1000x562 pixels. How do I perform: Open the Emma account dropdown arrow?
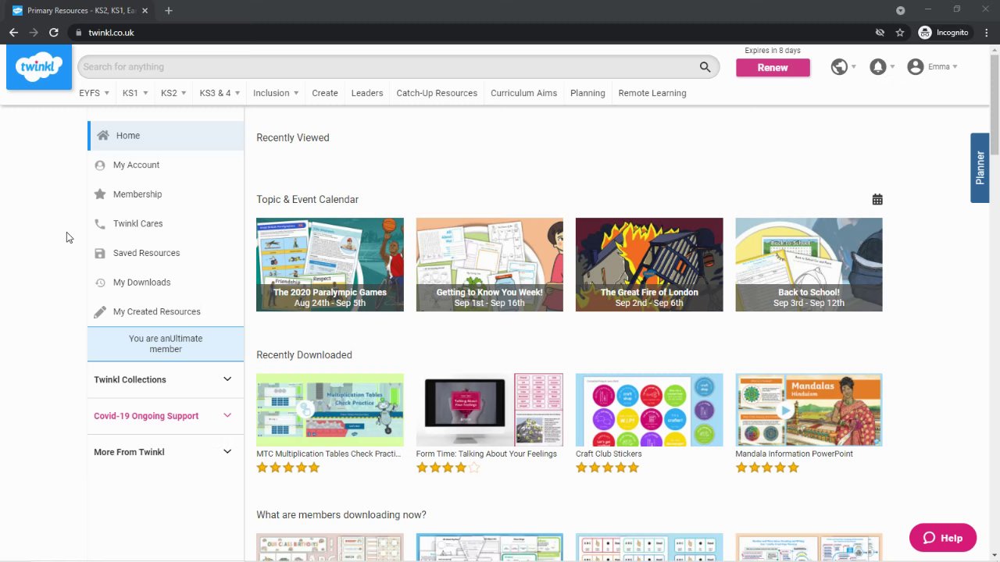(955, 67)
